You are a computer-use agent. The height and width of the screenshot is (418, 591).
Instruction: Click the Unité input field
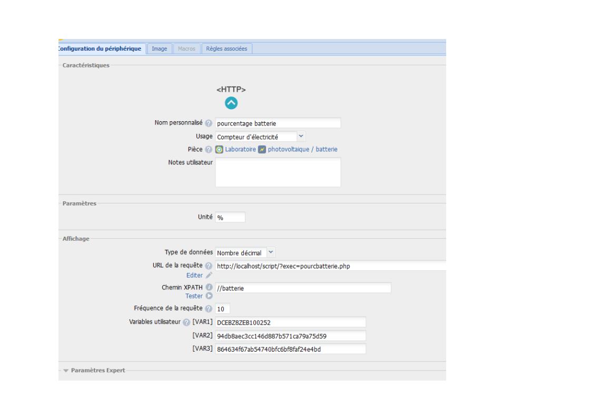pos(230,218)
